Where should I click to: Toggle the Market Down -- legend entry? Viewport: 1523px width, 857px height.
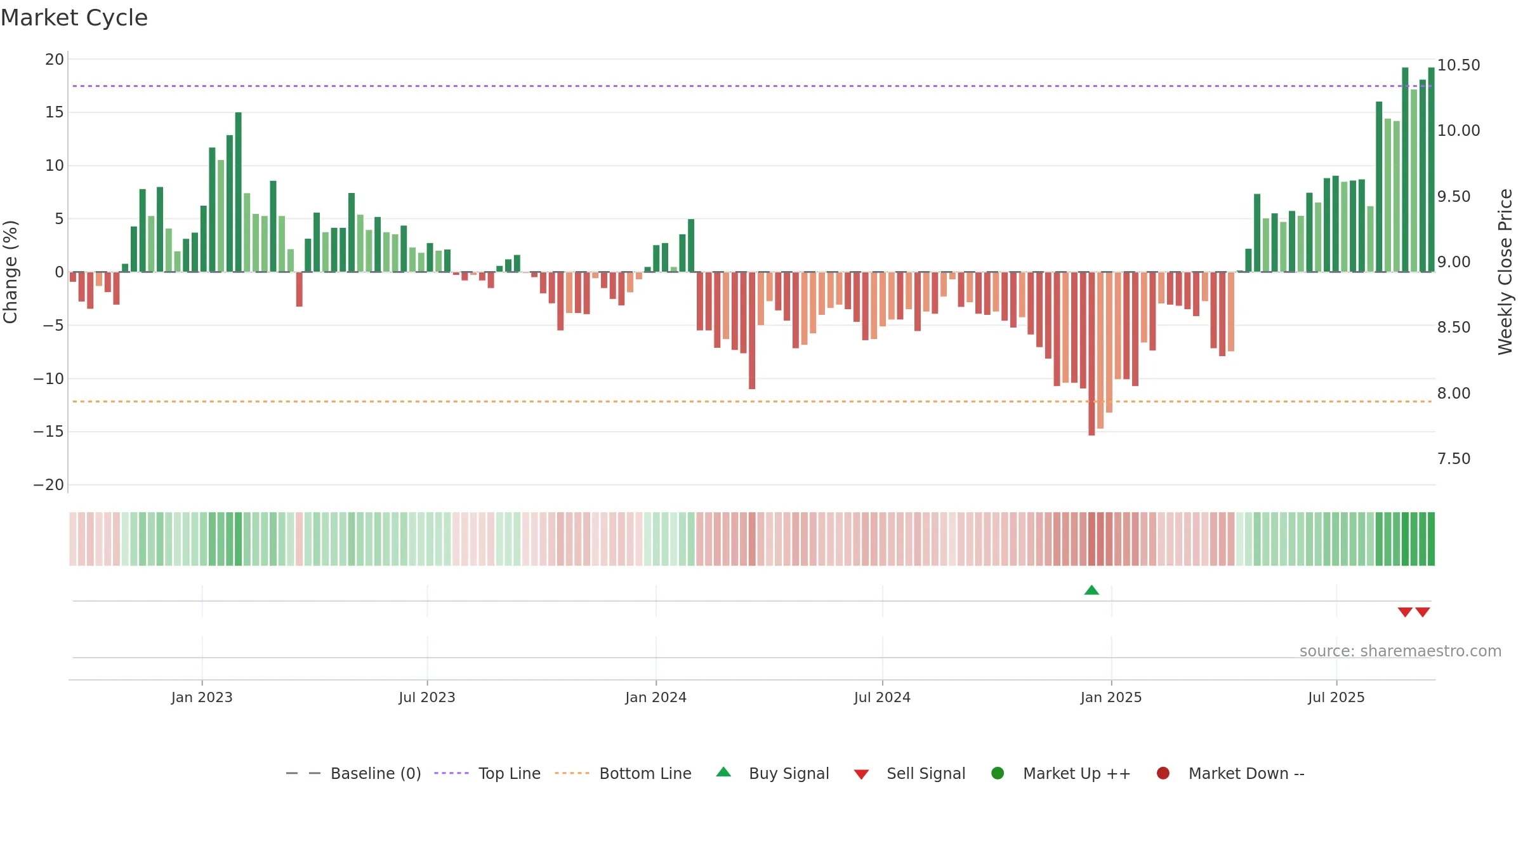click(x=1230, y=773)
